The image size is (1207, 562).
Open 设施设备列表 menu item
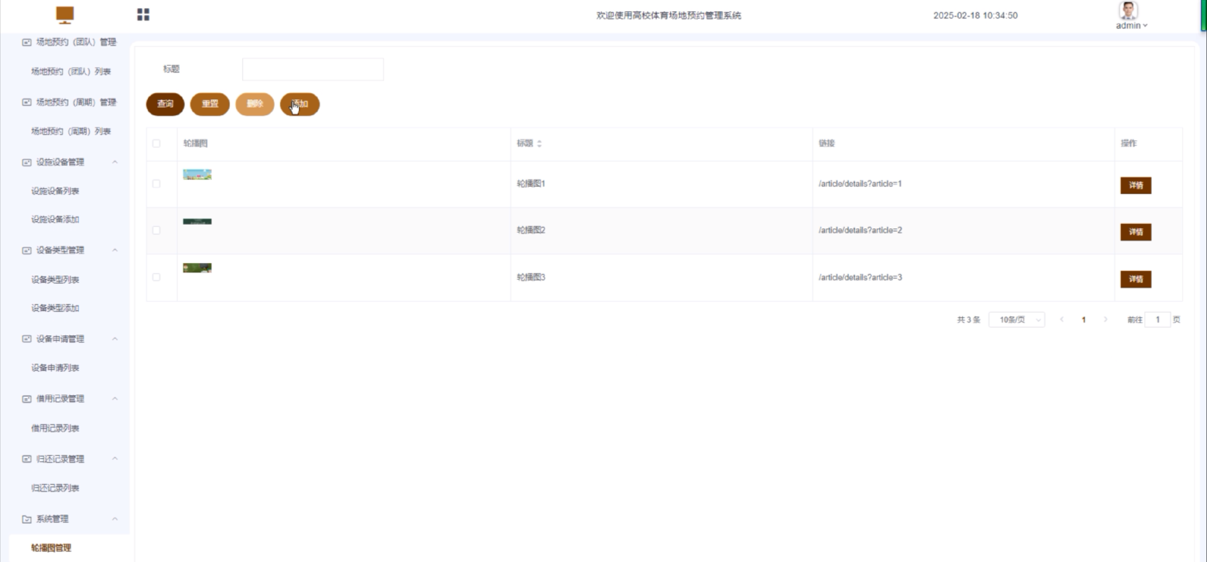click(55, 191)
